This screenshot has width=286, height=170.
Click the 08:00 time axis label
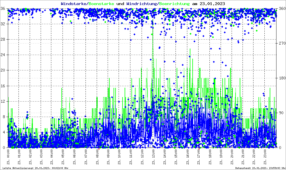tap(97, 157)
